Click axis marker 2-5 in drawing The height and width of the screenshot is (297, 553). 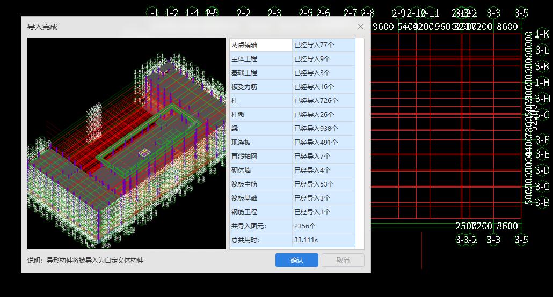coord(305,13)
